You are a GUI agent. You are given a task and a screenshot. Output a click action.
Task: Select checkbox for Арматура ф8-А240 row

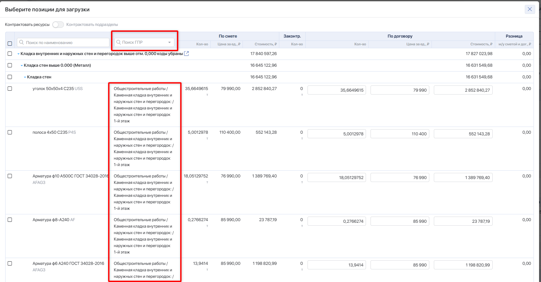pyautogui.click(x=10, y=220)
